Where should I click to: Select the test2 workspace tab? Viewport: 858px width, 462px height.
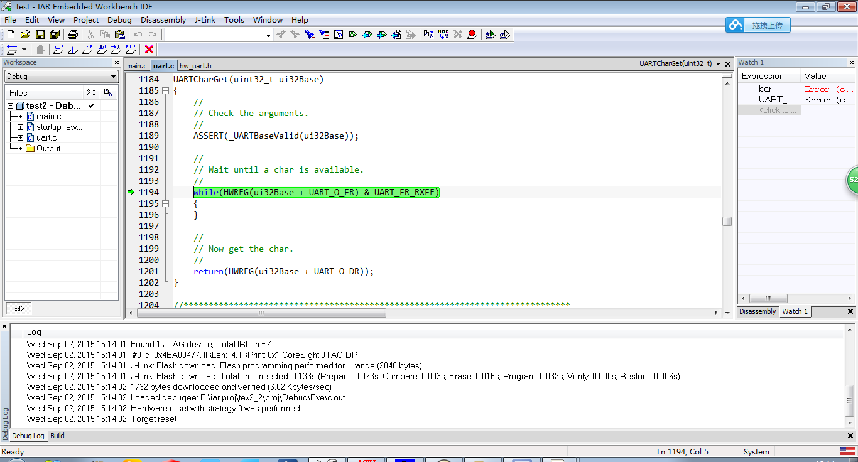(x=18, y=309)
